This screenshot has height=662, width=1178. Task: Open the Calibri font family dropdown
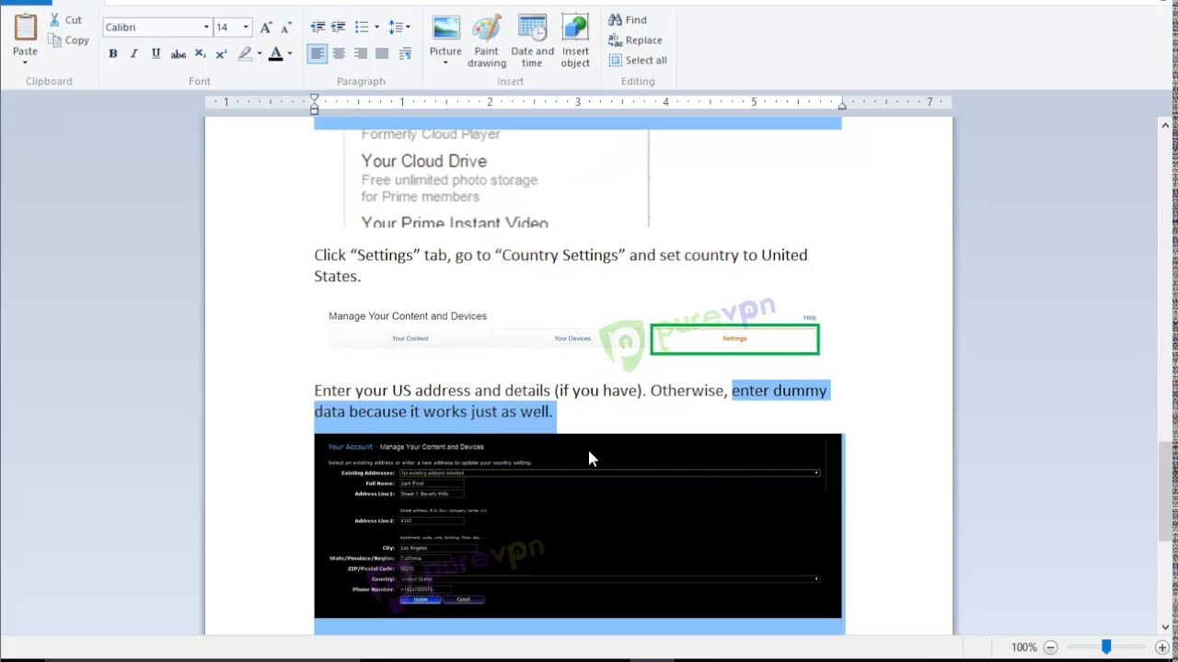point(206,28)
